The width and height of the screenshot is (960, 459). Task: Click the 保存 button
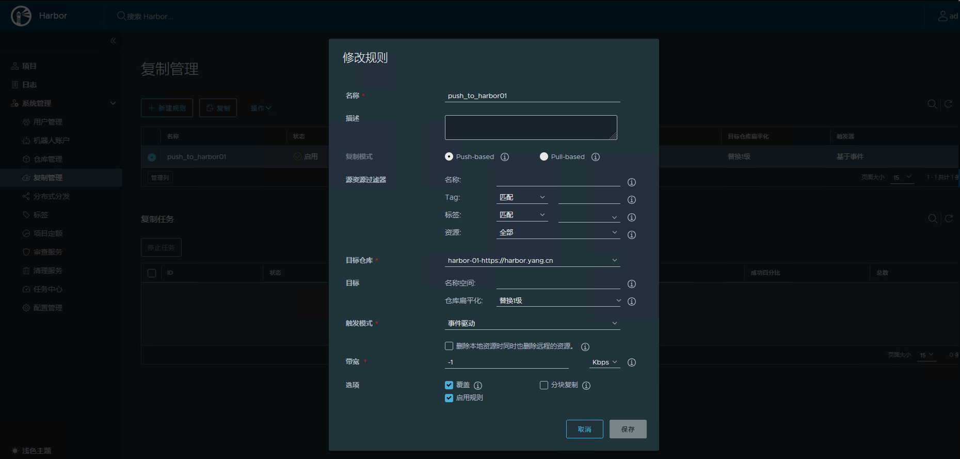(628, 429)
